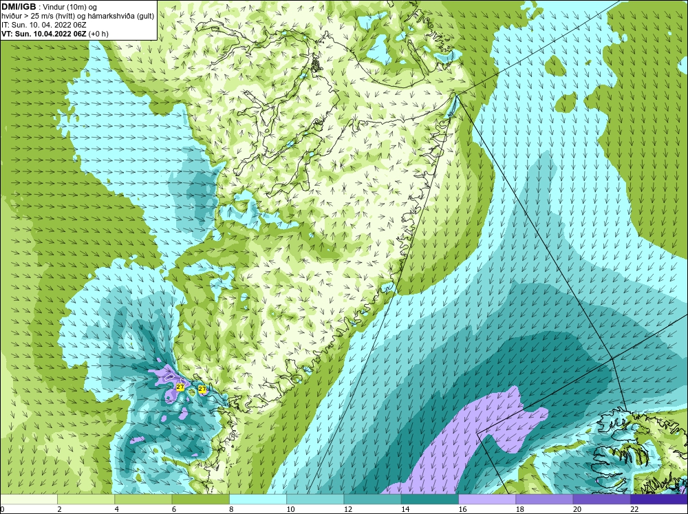The image size is (688, 514).
Task: Click the 'VT: Sun. 10.04.2022 06Z' valid time line
Action: point(44,34)
